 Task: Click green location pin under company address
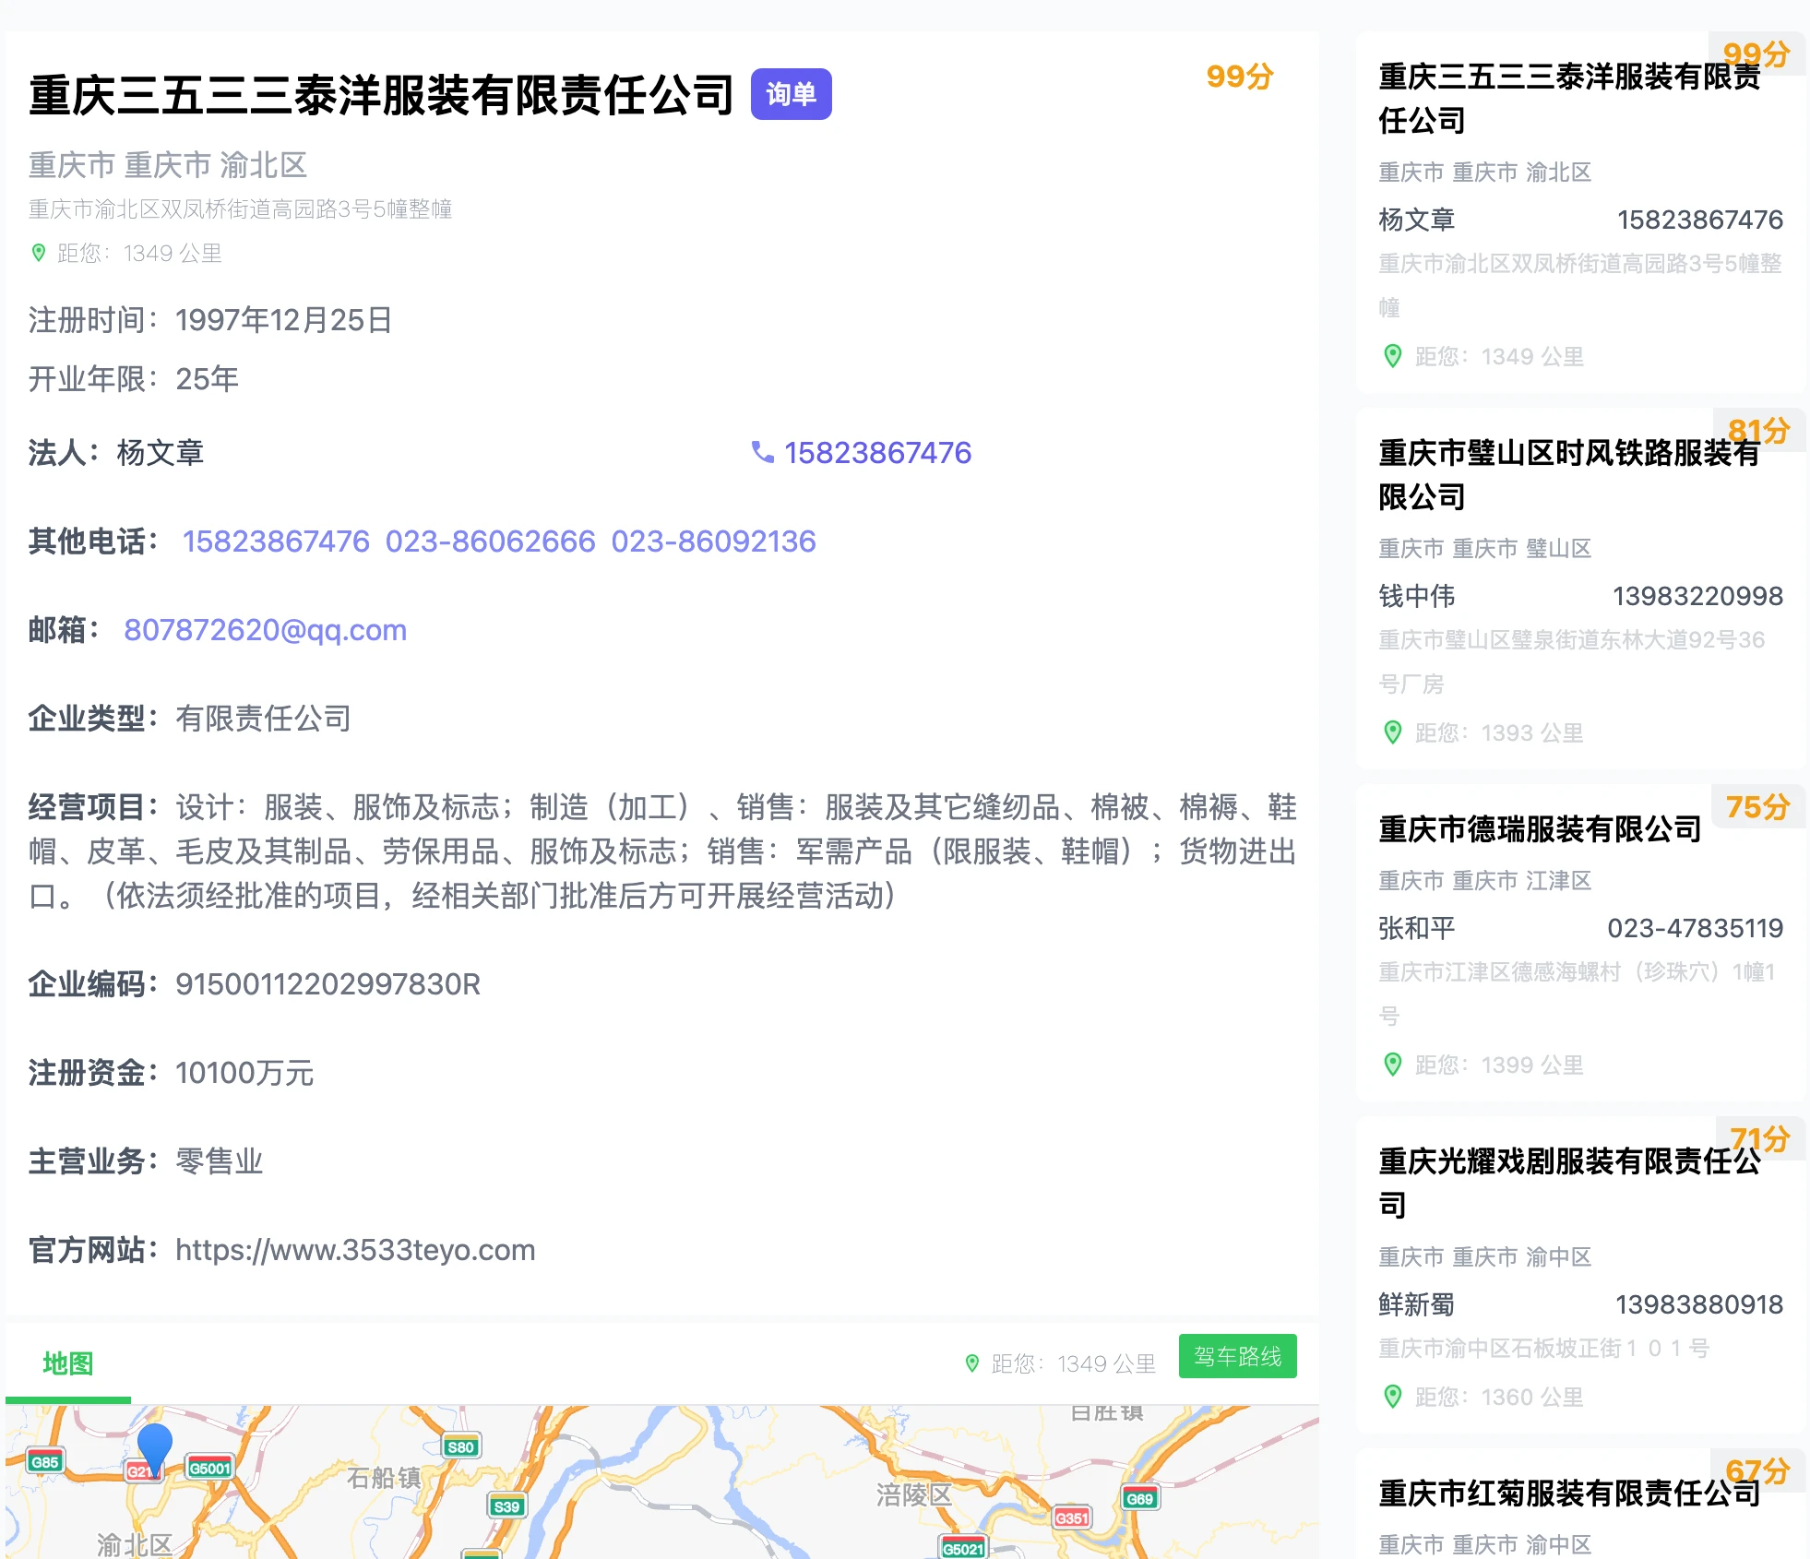click(39, 253)
